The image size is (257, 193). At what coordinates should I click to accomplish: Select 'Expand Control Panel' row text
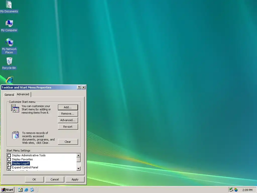pos(25,167)
